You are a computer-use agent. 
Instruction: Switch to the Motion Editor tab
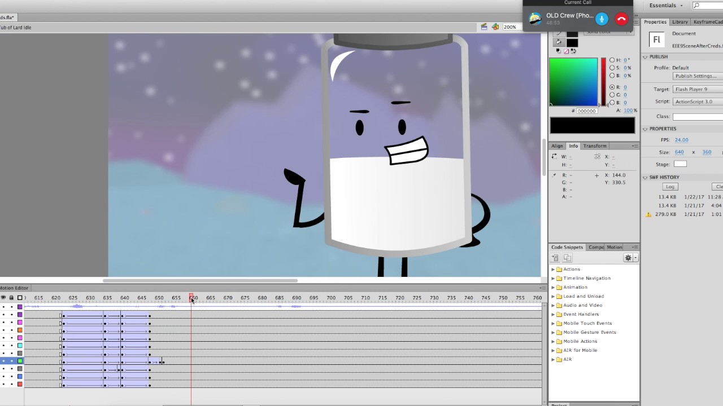[14, 288]
